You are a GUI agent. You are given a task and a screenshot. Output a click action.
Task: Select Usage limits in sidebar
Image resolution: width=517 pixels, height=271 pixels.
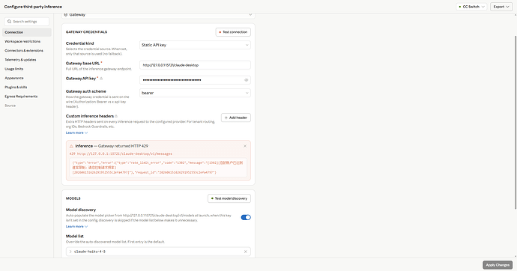pyautogui.click(x=27, y=69)
